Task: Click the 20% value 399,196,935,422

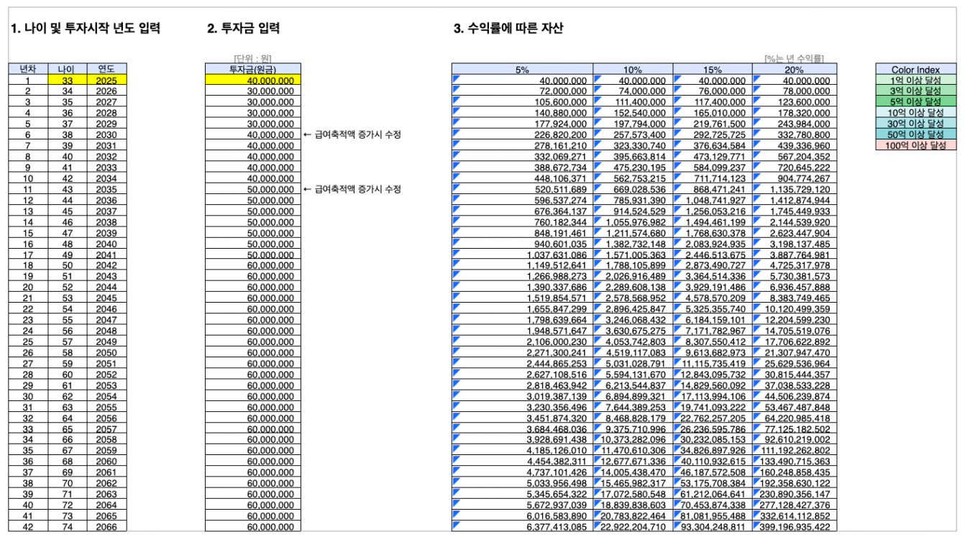Action: [794, 526]
